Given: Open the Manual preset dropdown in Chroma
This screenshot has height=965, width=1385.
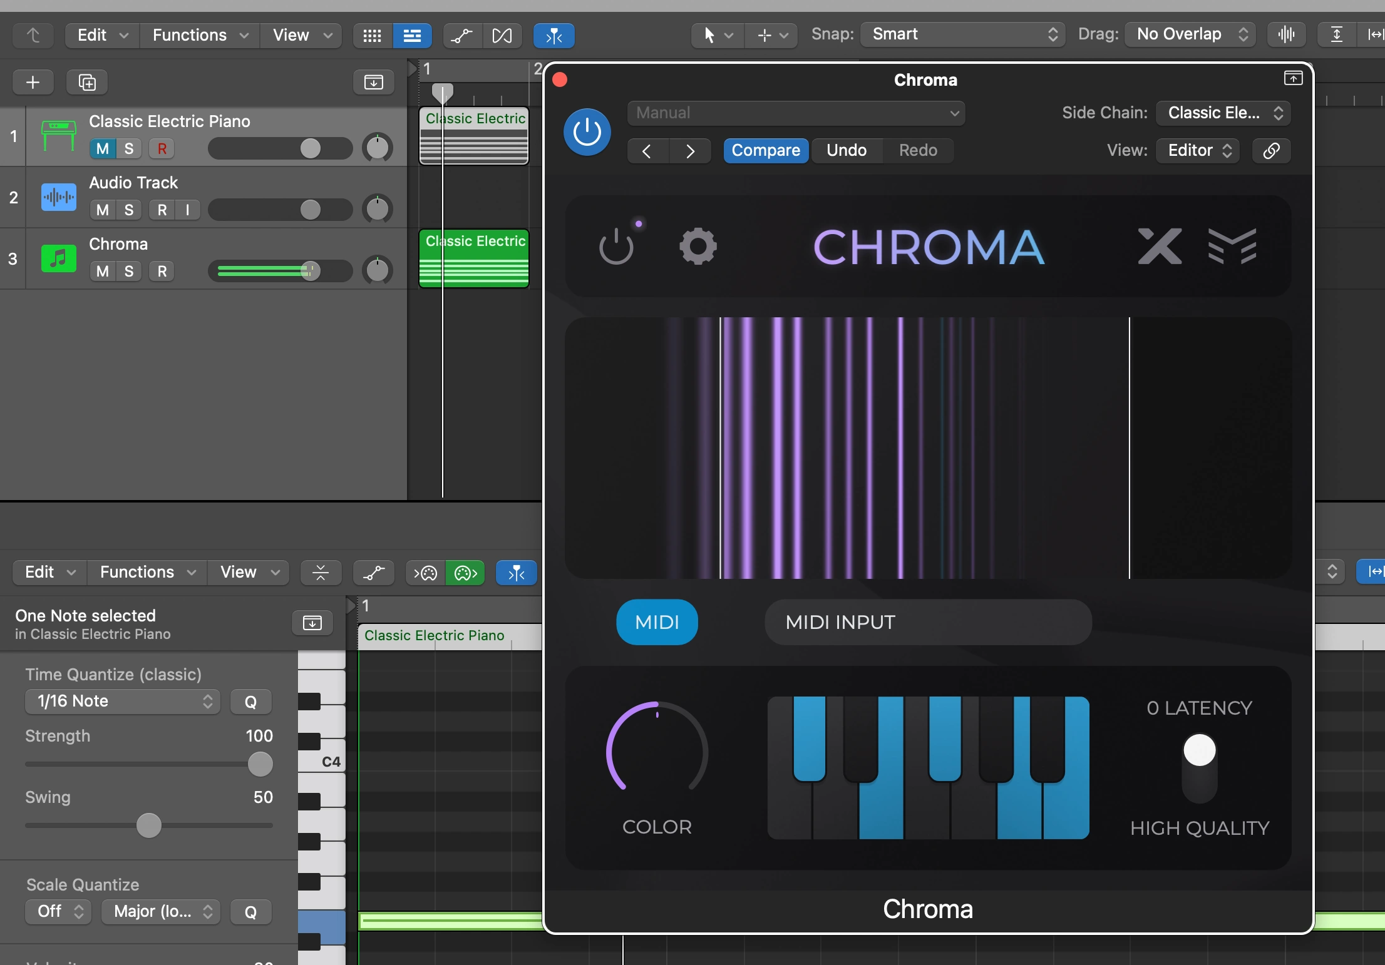Looking at the screenshot, I should point(796,113).
